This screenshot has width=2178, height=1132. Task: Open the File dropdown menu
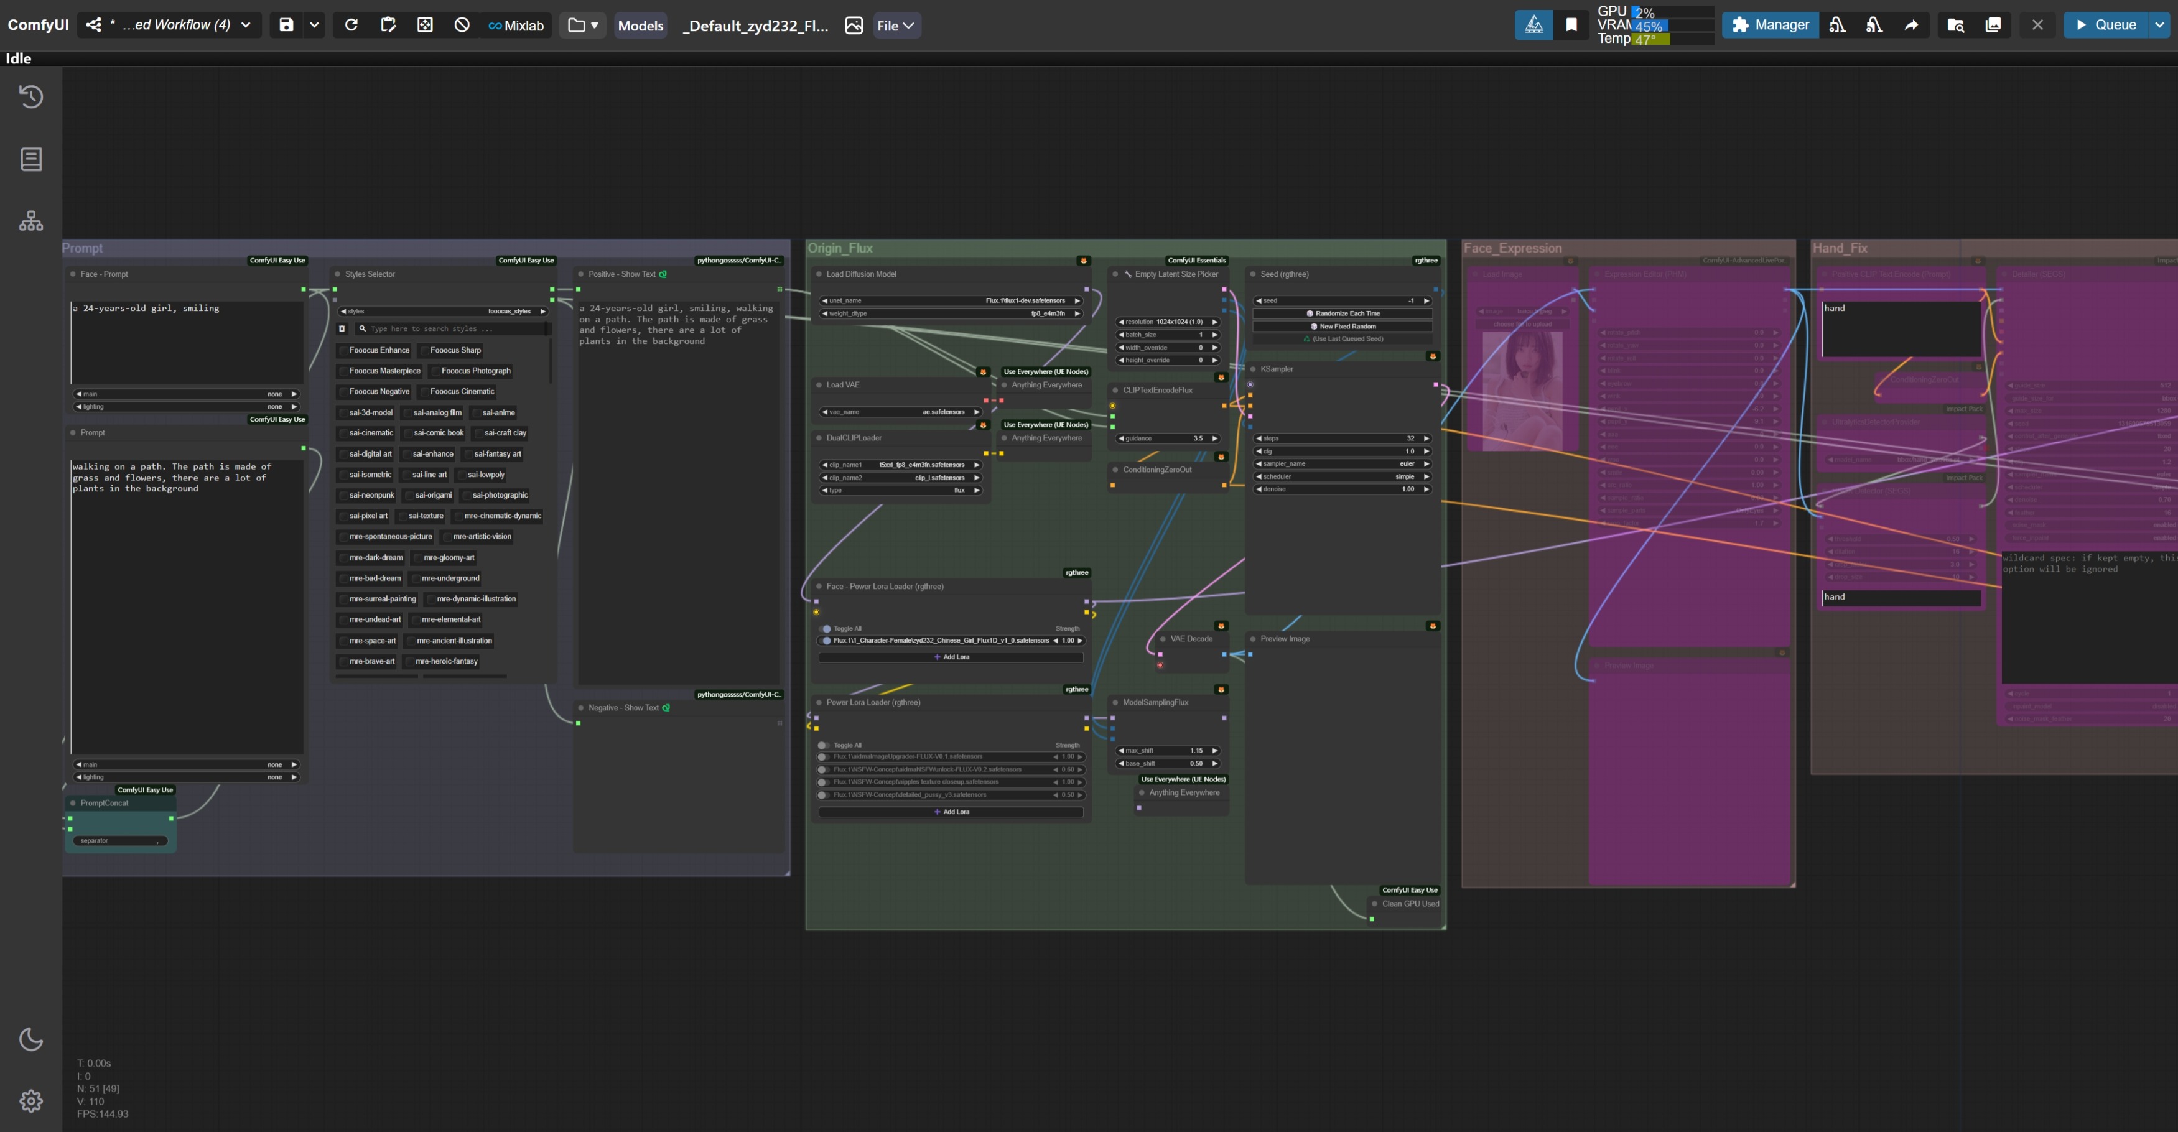[x=895, y=26]
